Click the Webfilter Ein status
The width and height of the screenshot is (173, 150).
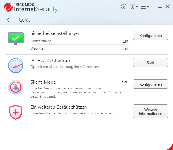[126, 48]
